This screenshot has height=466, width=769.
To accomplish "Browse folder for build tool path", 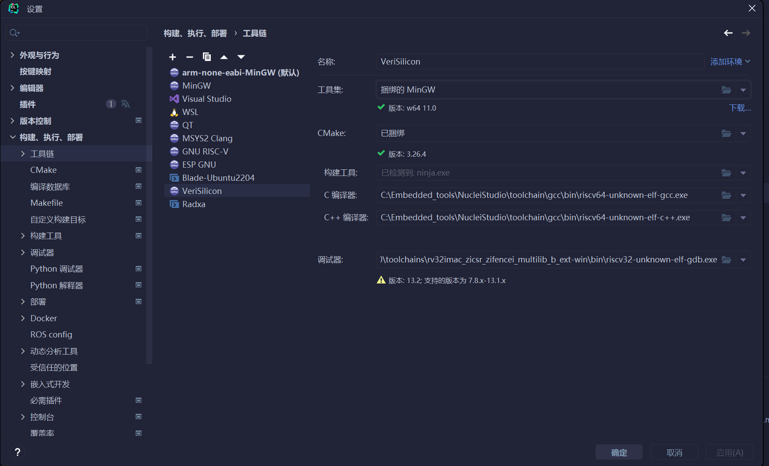I will (726, 173).
